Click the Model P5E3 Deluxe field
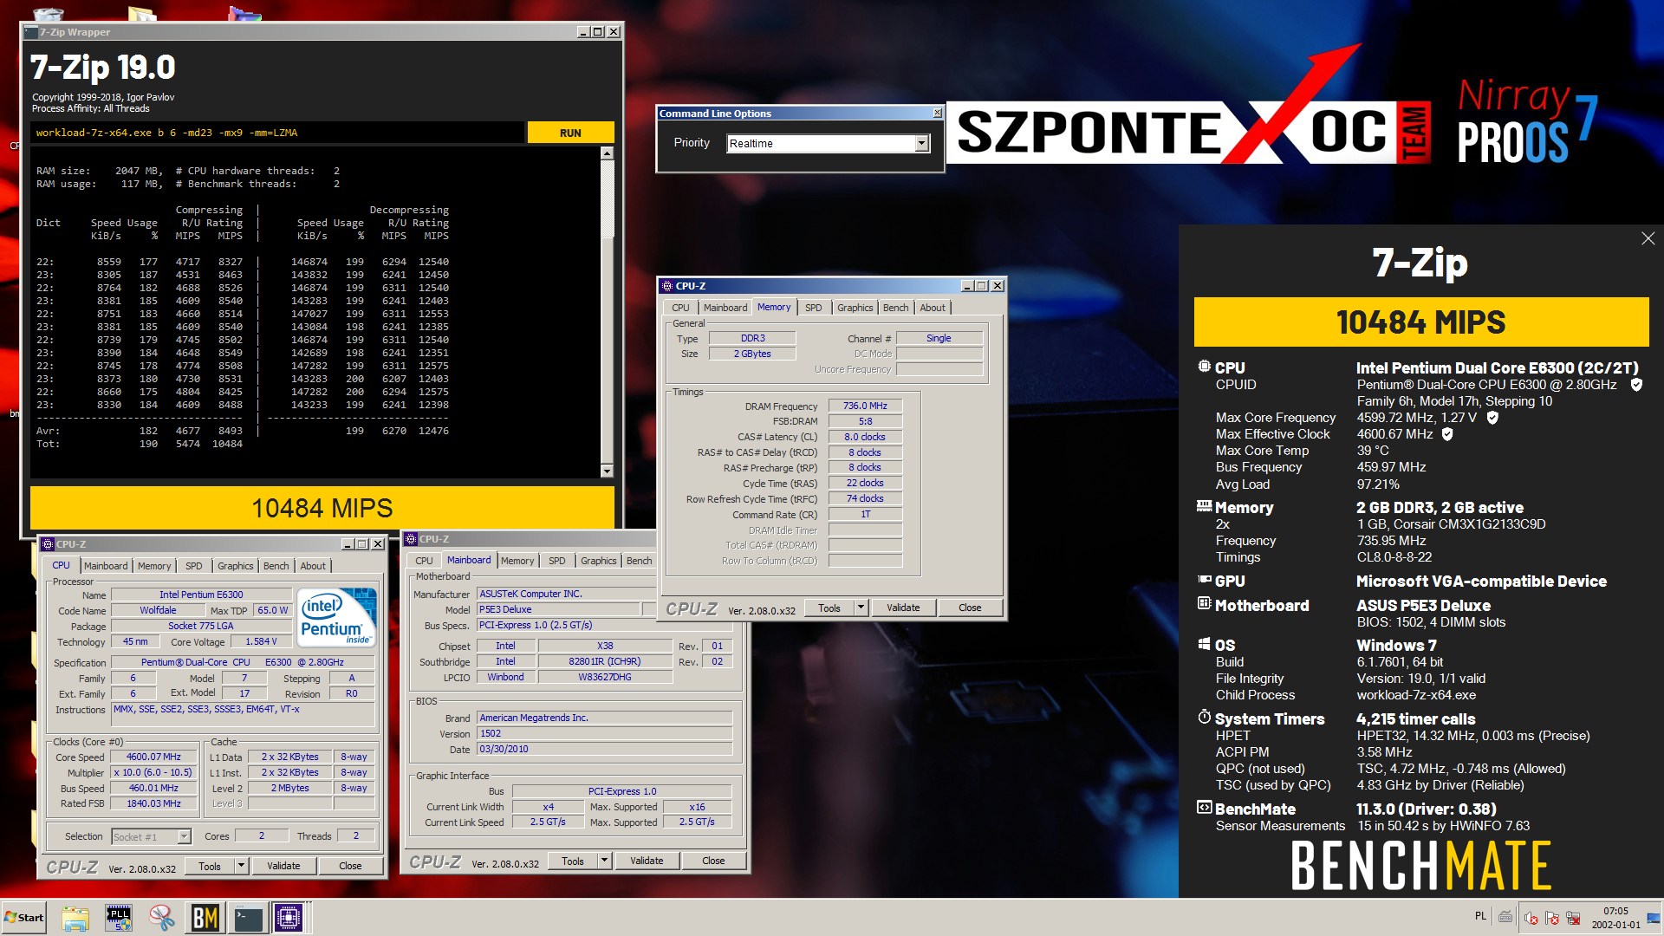The image size is (1664, 936). (x=558, y=609)
